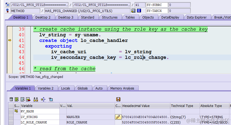Click the line number field showing 41

(x=140, y=5)
